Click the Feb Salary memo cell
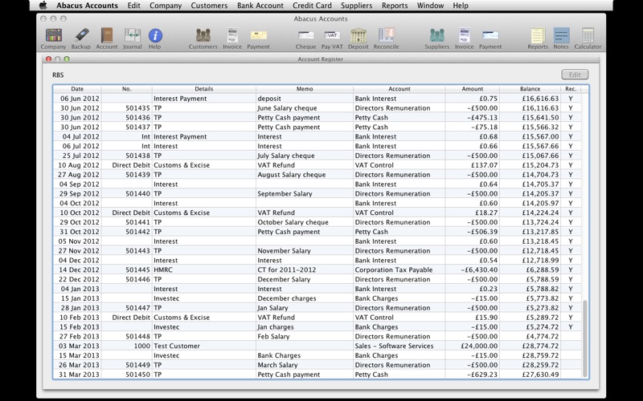The width and height of the screenshot is (643, 401). tap(305, 336)
